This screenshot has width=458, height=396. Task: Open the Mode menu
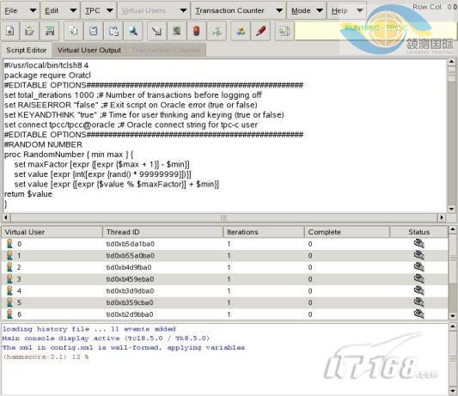coord(307,10)
